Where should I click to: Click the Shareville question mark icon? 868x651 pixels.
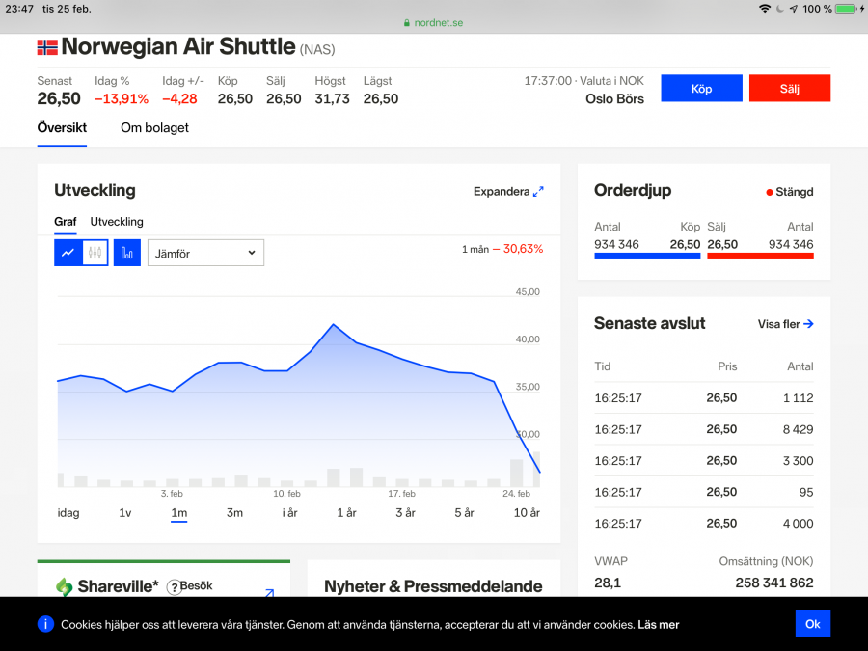pyautogui.click(x=175, y=586)
